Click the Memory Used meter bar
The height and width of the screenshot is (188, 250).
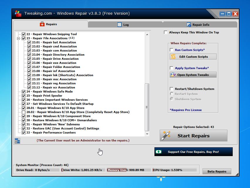pos(128,170)
